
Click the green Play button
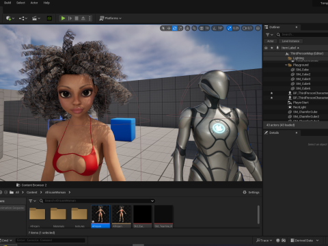(x=63, y=18)
